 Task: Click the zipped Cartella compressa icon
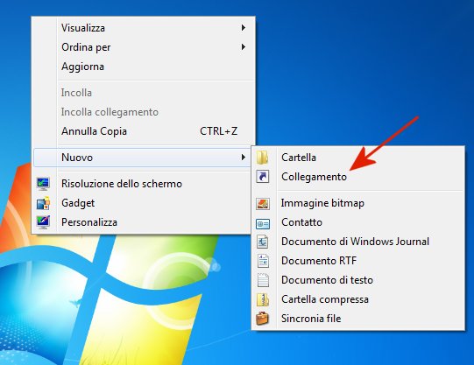tap(262, 299)
